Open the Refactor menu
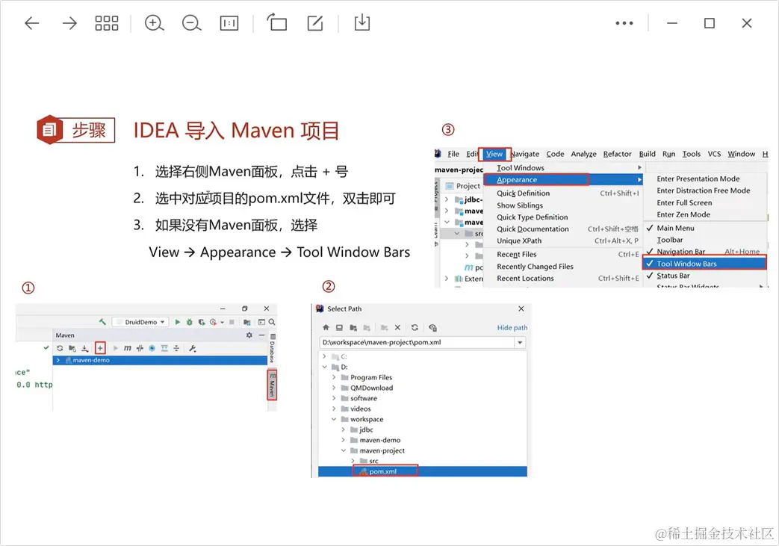 click(x=618, y=154)
